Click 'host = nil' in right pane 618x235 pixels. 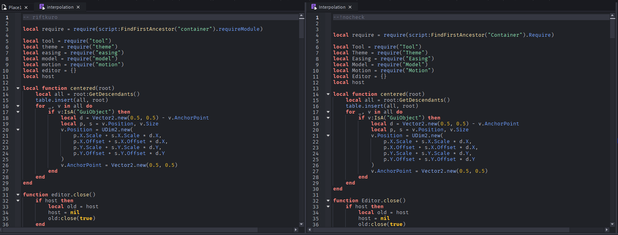click(374, 218)
